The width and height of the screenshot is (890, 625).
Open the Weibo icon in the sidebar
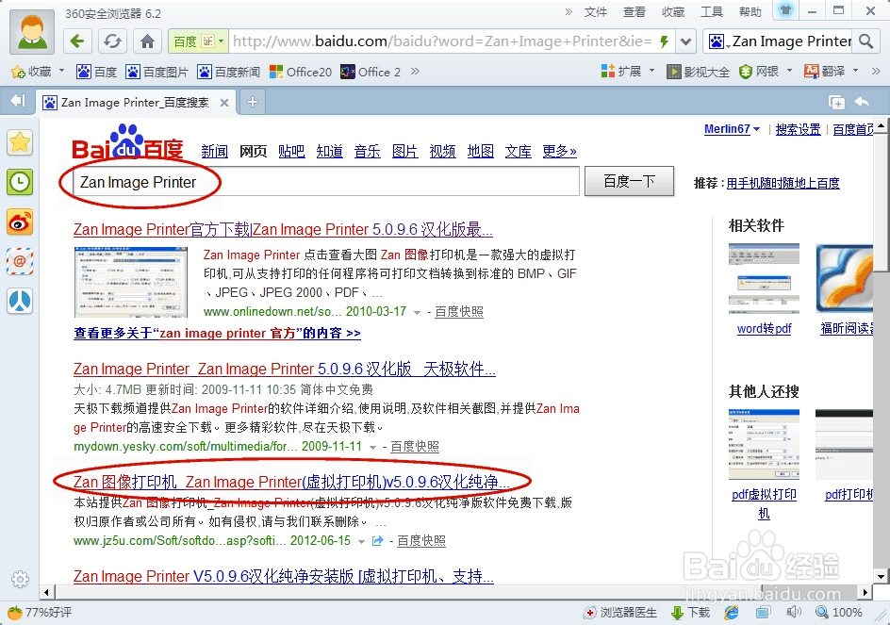[x=19, y=222]
